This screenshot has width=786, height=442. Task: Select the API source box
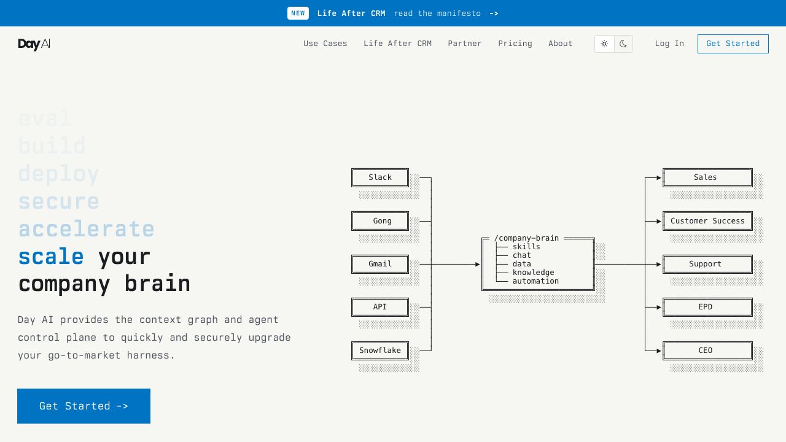[380, 307]
